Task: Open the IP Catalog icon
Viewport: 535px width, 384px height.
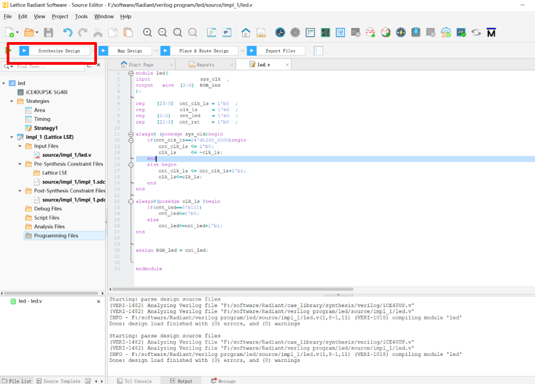Action: pos(227,33)
